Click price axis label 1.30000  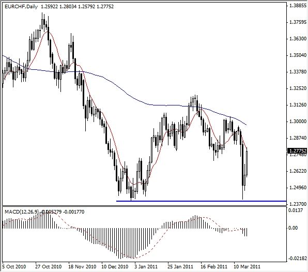pos(298,122)
